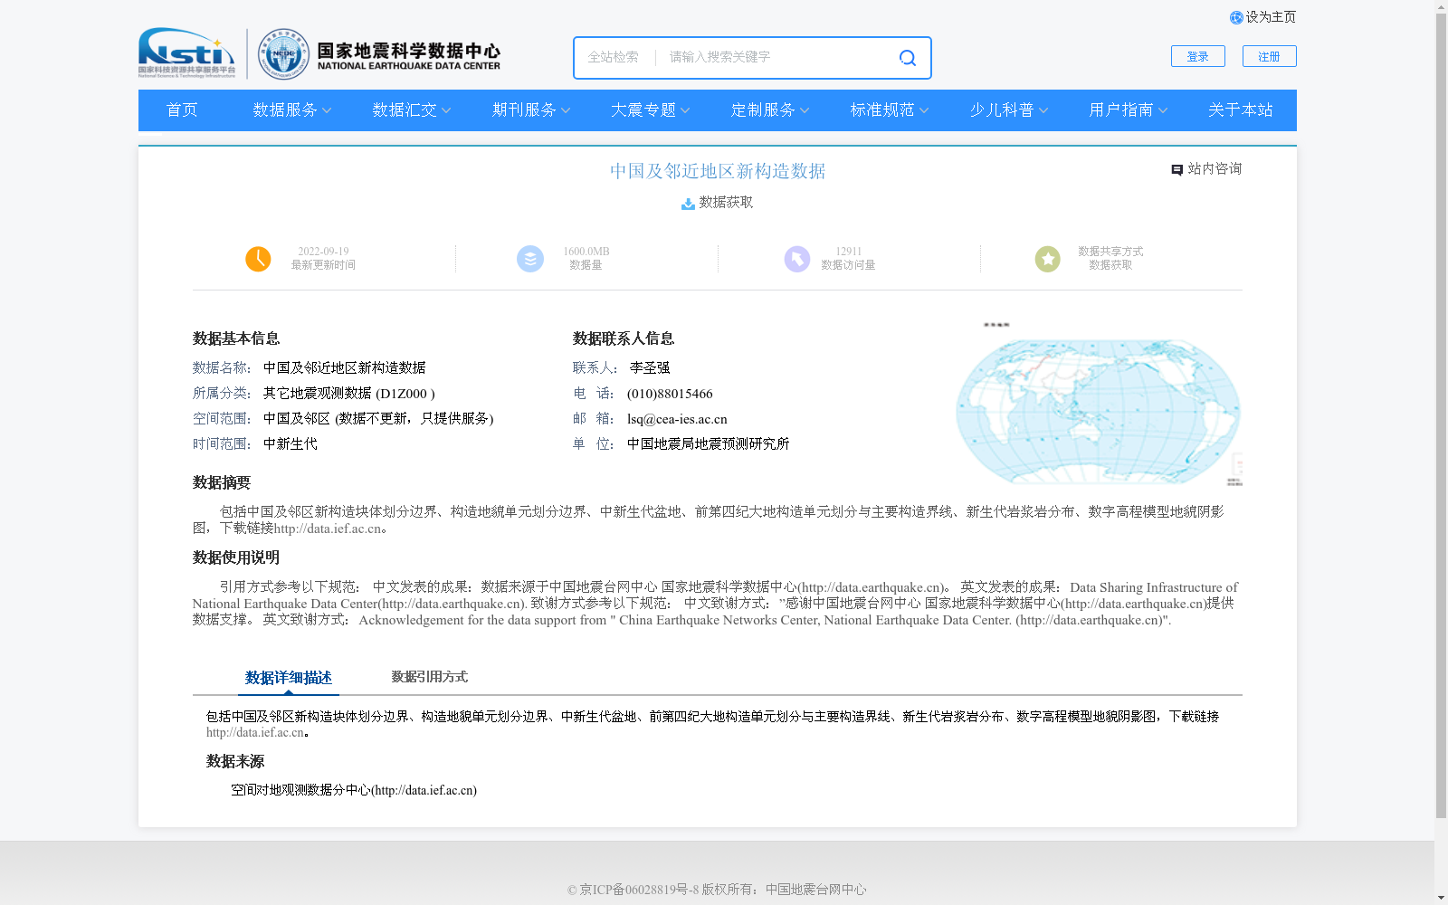Click the 京ICP备06028819号-8 footer text
Image resolution: width=1448 pixels, height=905 pixels.
pos(640,890)
